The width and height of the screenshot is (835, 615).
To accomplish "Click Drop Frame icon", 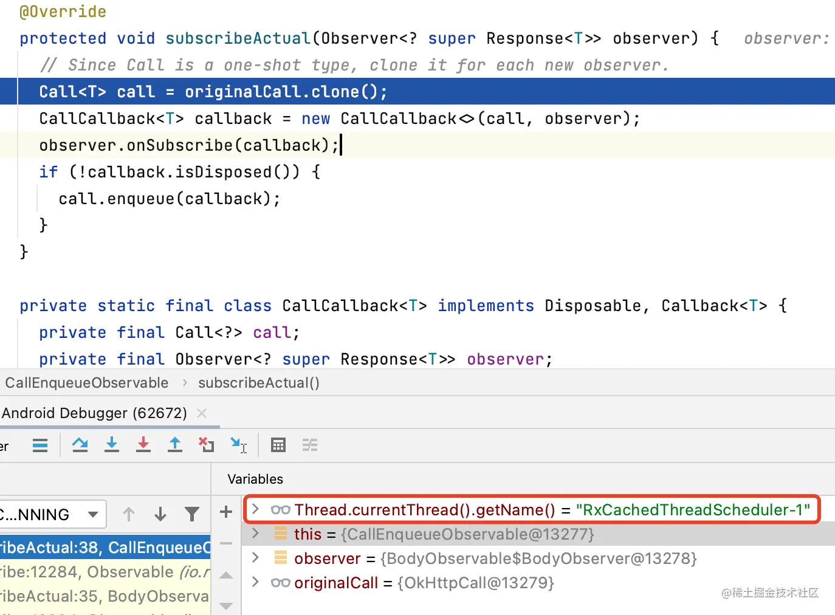I will pos(207,445).
